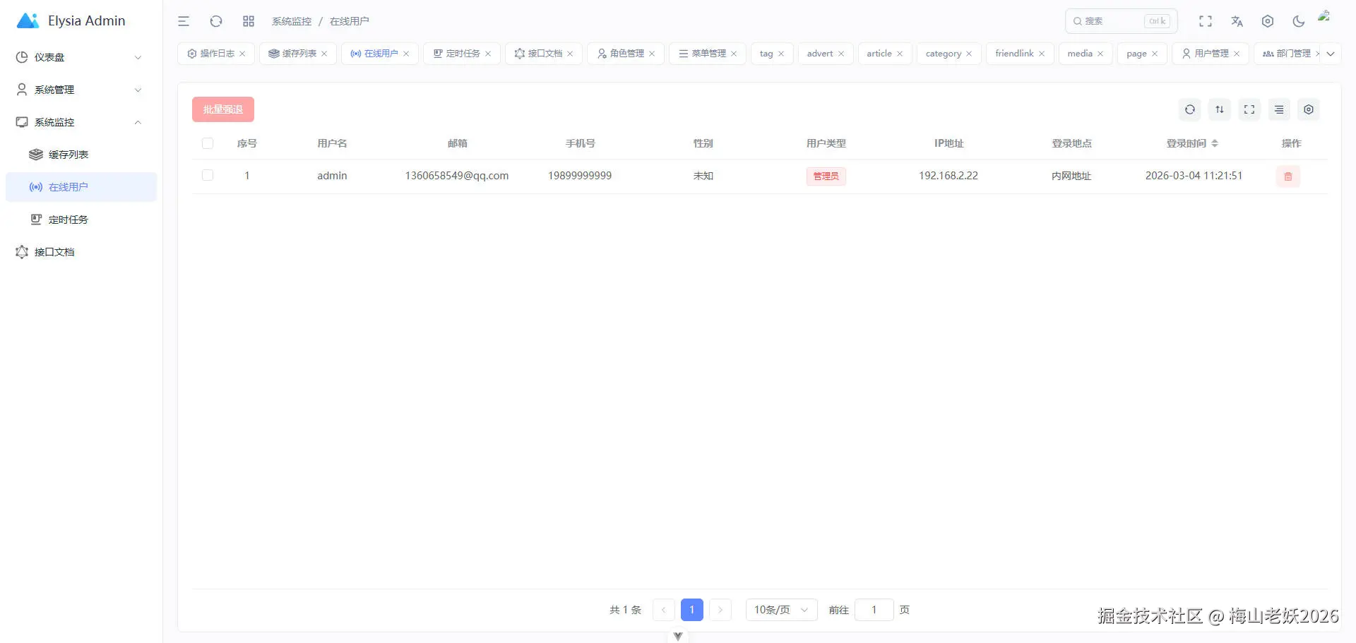Open the language translation switcher
The height and width of the screenshot is (643, 1356).
click(x=1237, y=21)
